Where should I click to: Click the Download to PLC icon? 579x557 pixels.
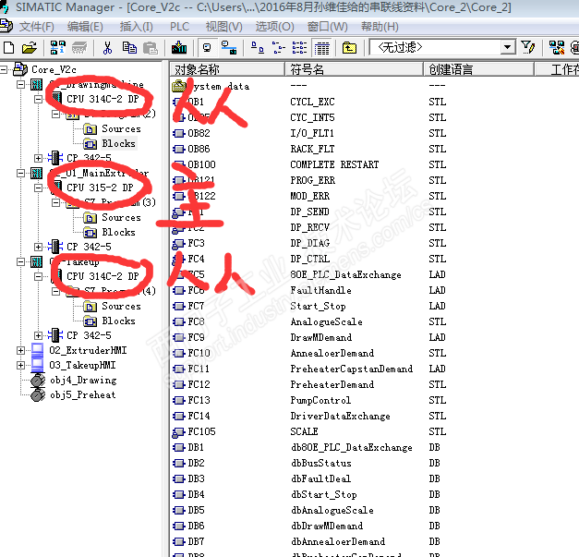pos(179,48)
